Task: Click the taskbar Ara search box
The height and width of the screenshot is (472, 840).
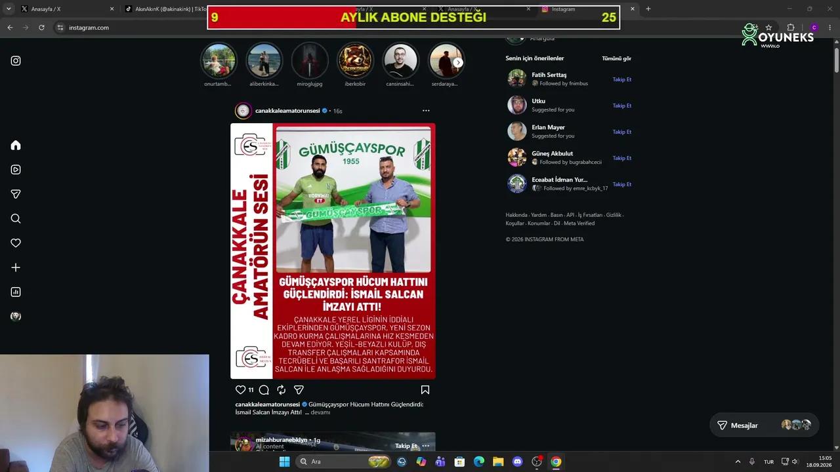Action: coord(343,462)
